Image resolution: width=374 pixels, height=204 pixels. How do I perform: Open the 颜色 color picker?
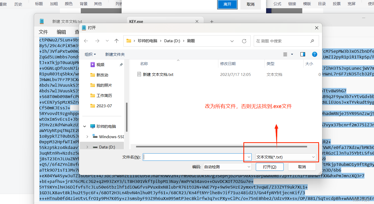pyautogui.click(x=68, y=4)
